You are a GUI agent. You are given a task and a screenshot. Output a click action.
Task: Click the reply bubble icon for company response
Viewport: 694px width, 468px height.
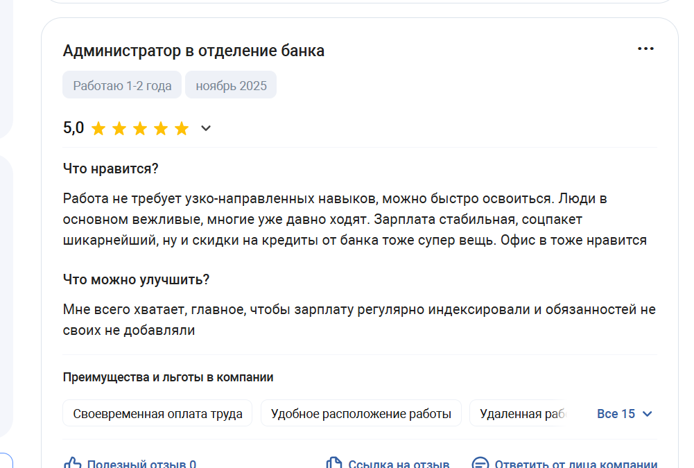[480, 463]
